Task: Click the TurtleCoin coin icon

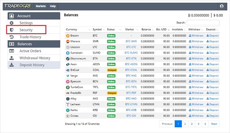Action: [68, 87]
